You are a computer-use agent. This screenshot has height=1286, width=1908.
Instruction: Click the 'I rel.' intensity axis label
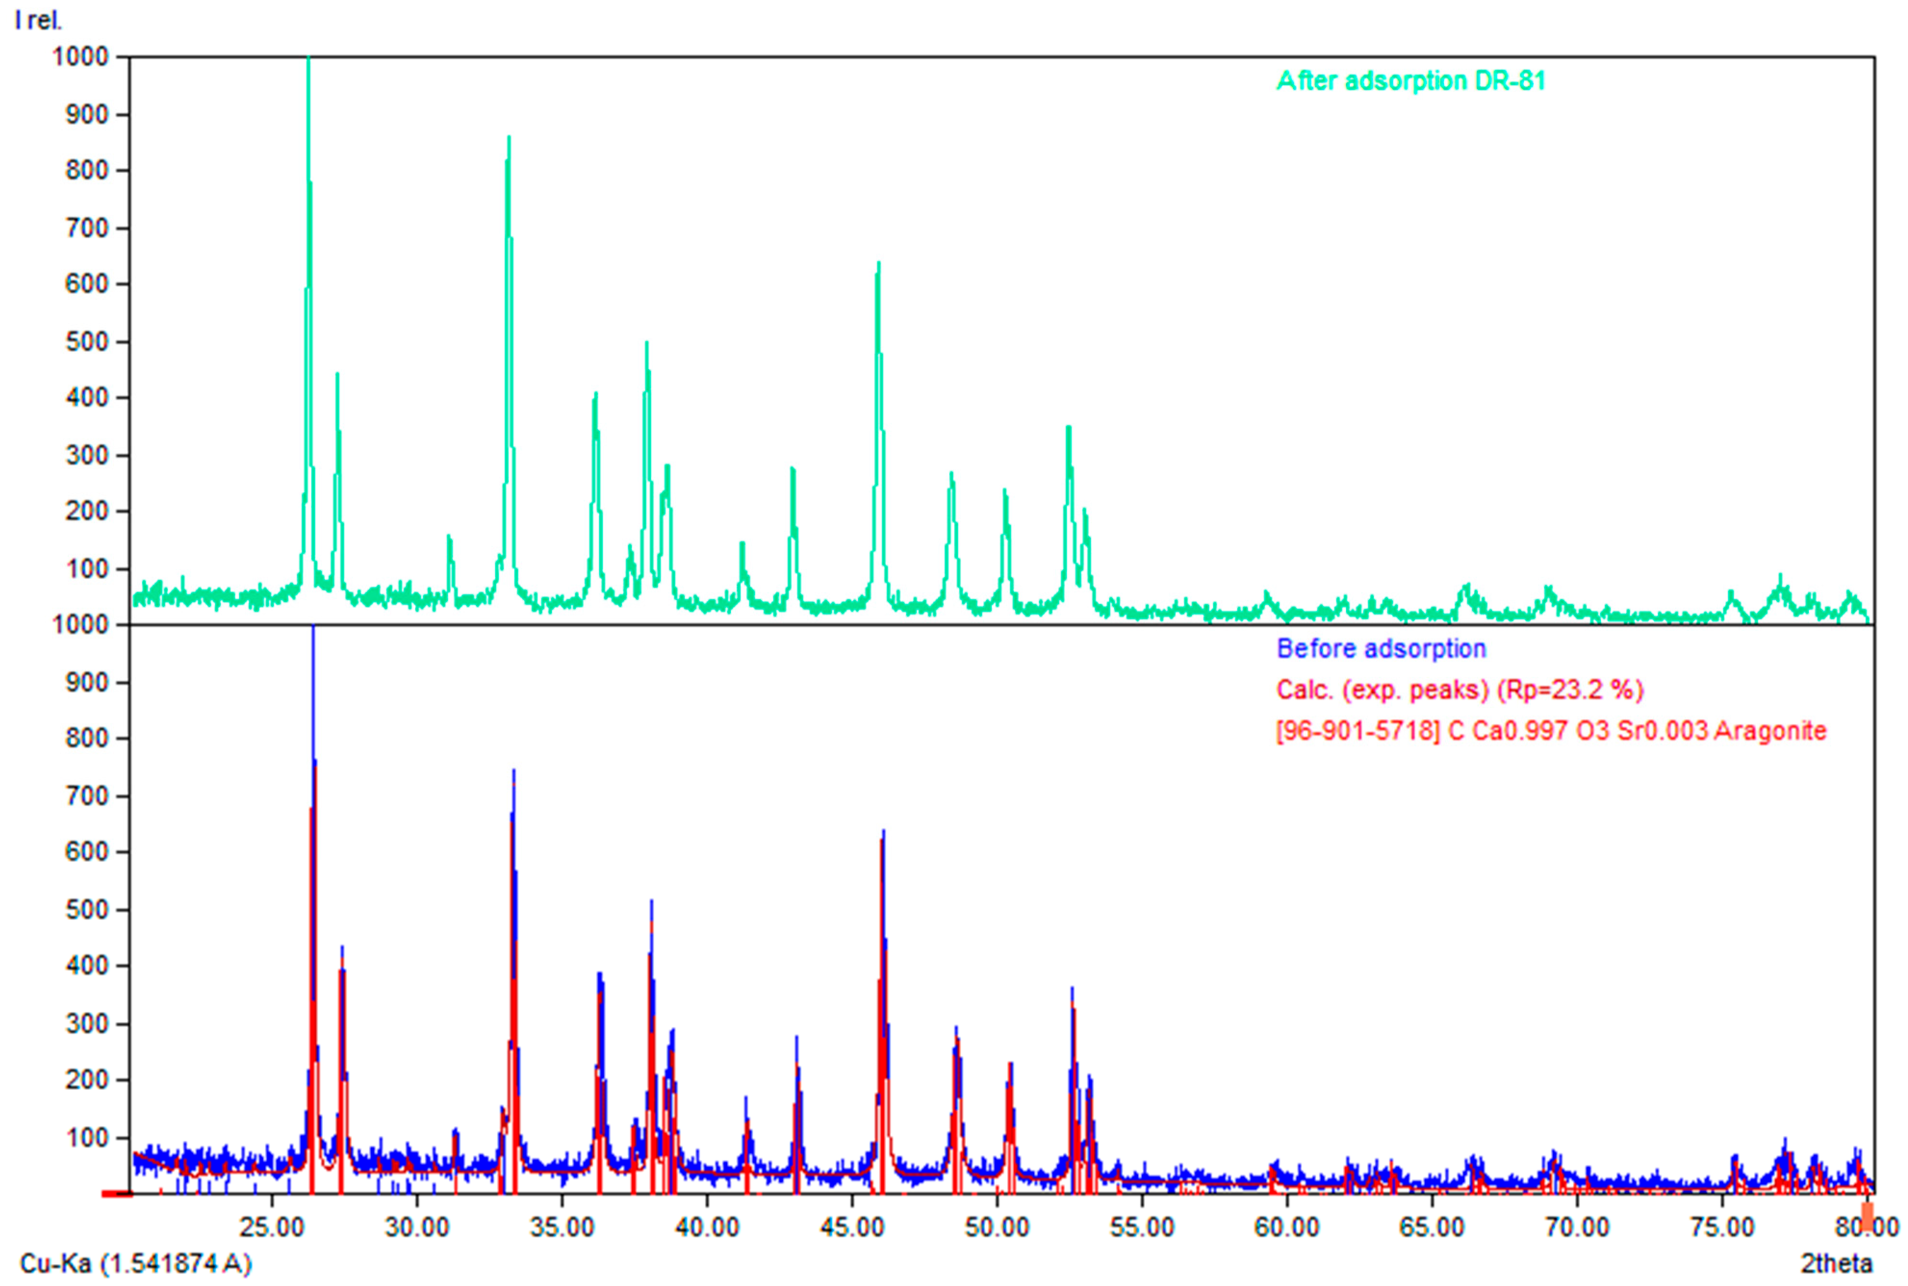(x=38, y=21)
